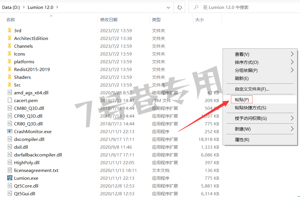Image resolution: width=300 pixels, height=197 pixels.
Task: Click the platforms folder icon
Action: tap(10, 62)
